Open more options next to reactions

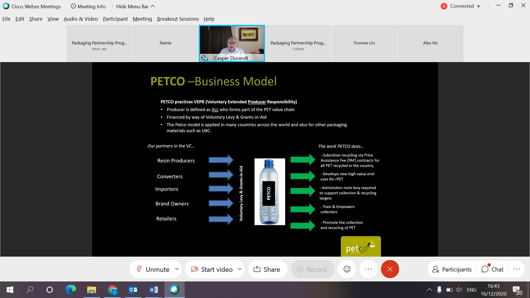pyautogui.click(x=369, y=269)
